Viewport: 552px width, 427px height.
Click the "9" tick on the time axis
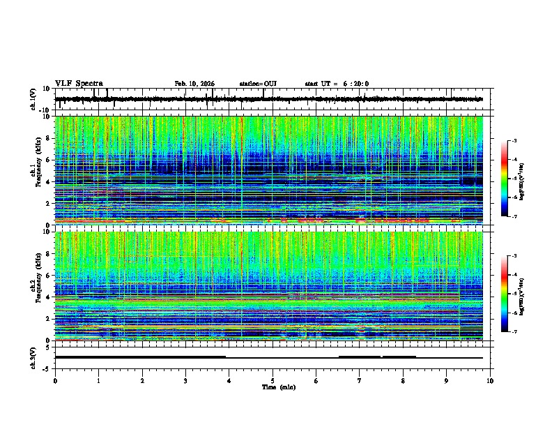pyautogui.click(x=446, y=381)
